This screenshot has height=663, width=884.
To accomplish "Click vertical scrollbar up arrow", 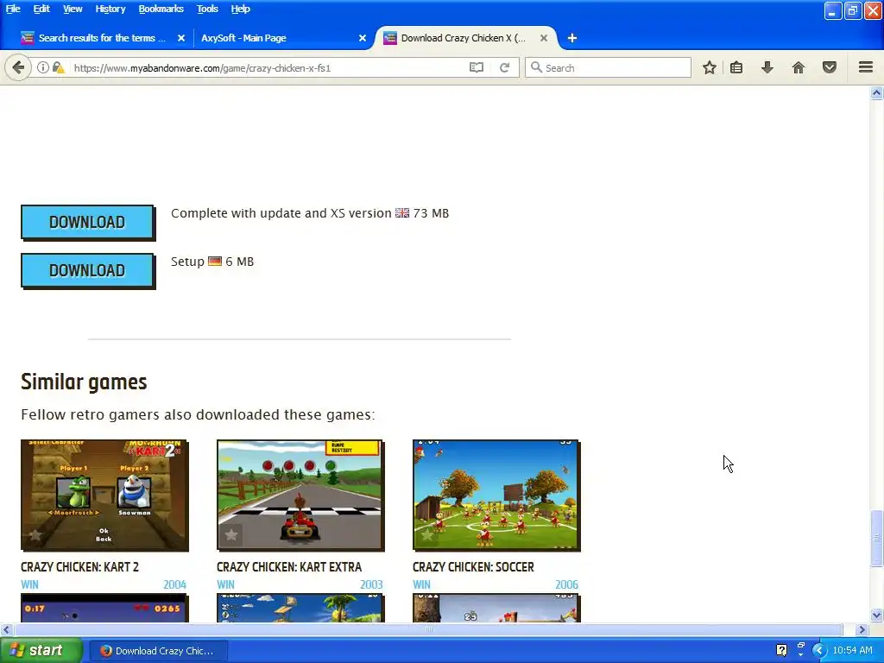I will 876,92.
